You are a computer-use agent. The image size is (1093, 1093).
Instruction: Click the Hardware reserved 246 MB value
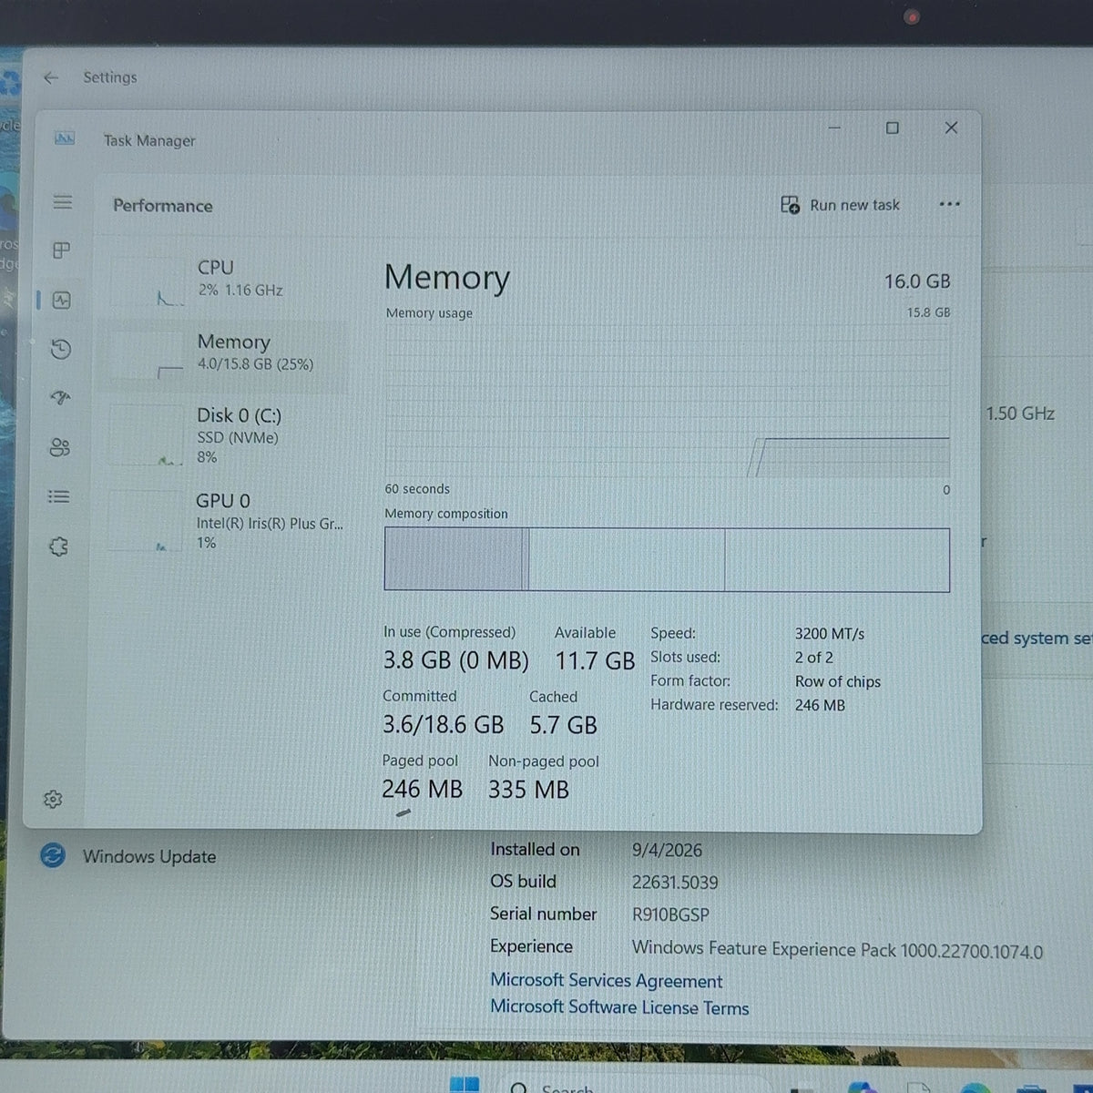pyautogui.click(x=820, y=705)
